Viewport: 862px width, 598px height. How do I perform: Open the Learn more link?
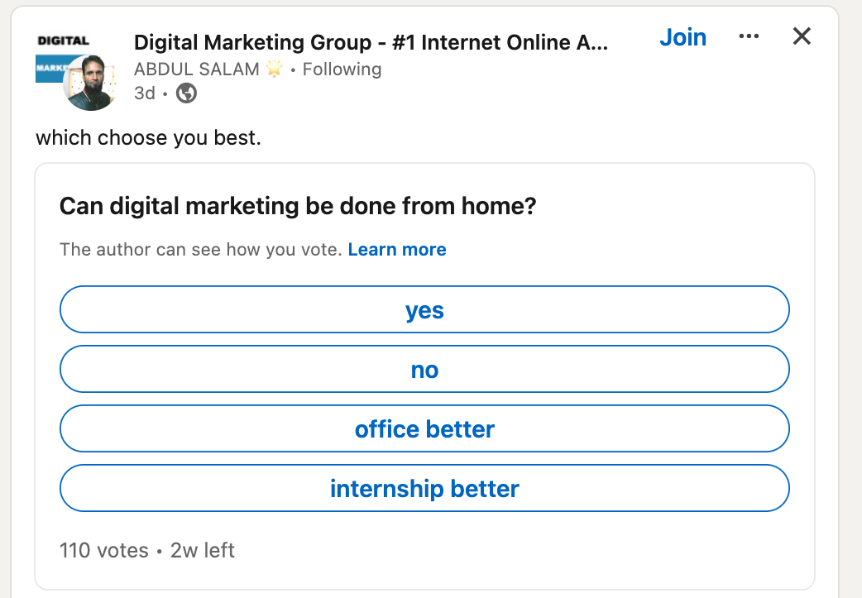397,249
